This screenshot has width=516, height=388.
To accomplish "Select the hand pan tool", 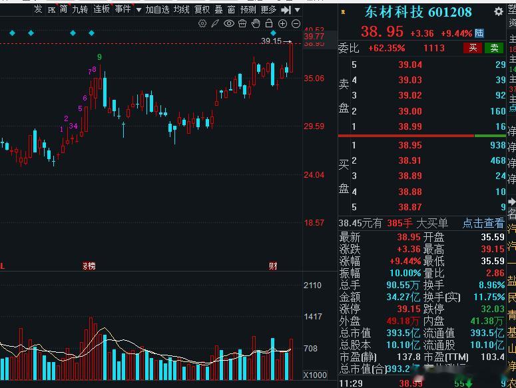I will [x=256, y=23].
